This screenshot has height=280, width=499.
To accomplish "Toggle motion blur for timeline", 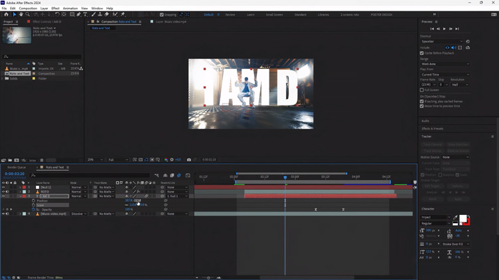I will (179, 175).
